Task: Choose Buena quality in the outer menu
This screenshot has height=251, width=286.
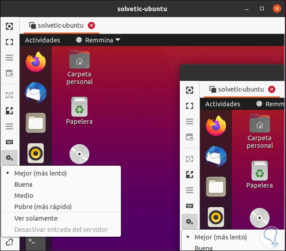Action: 61,184
